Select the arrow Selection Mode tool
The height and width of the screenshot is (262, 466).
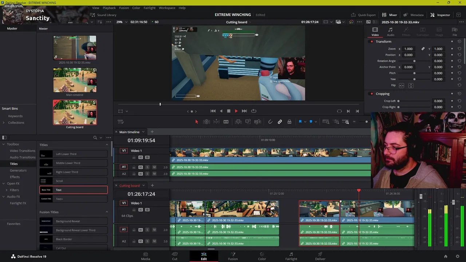coord(197,122)
